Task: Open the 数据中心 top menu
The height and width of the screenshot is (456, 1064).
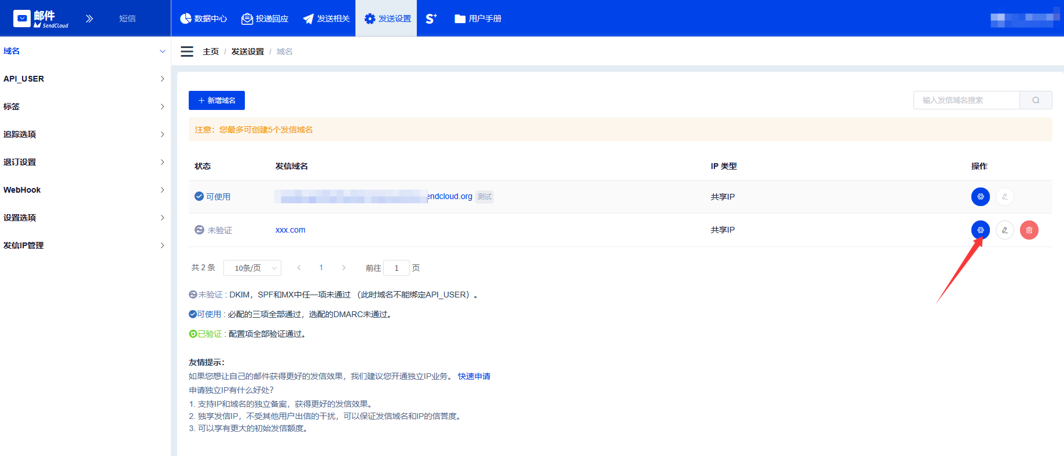Action: coord(204,19)
